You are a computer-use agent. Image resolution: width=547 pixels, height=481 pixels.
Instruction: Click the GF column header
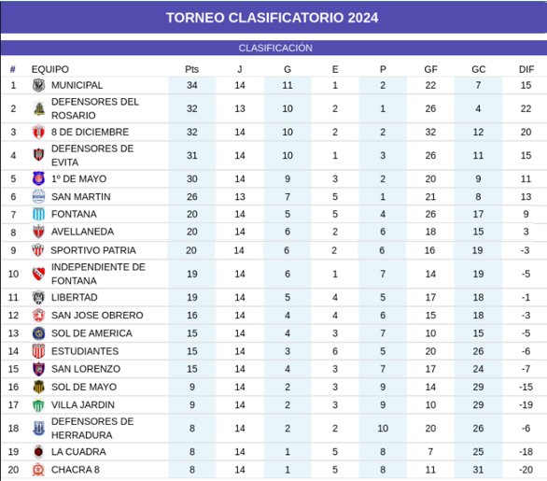tap(430, 69)
